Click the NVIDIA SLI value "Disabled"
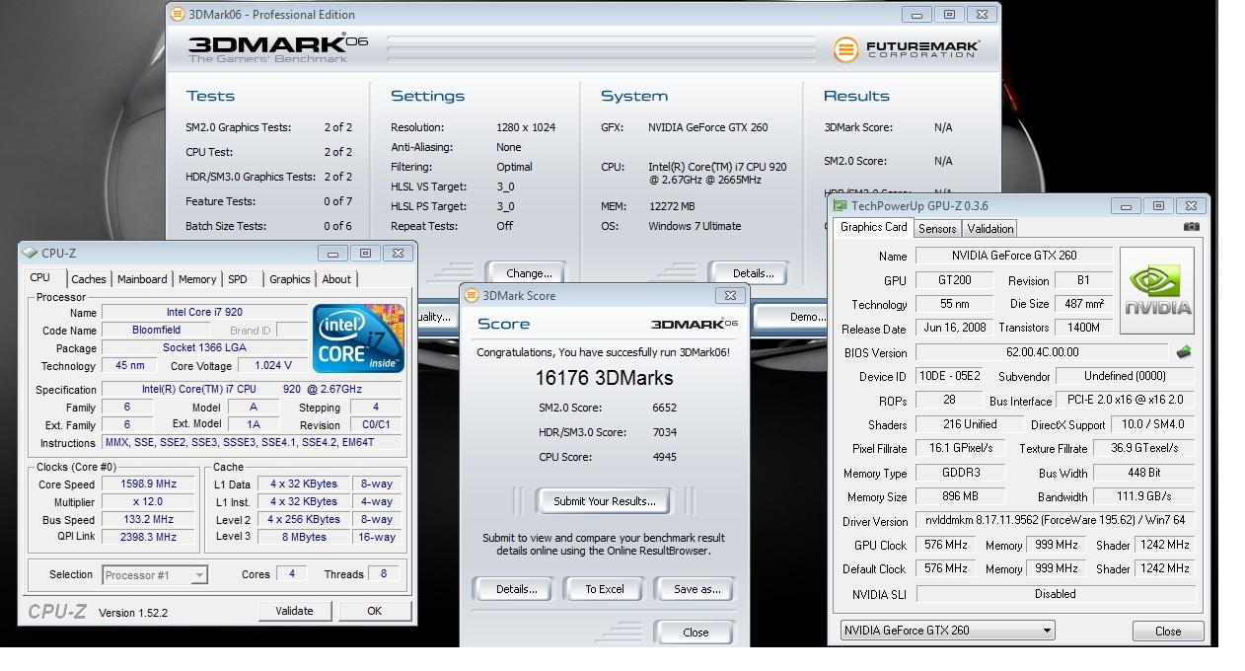The image size is (1245, 671). coord(1056,594)
